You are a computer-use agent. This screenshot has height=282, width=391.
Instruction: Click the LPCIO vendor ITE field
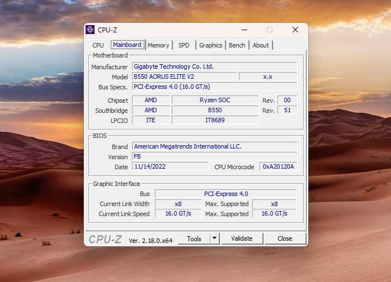click(x=151, y=120)
